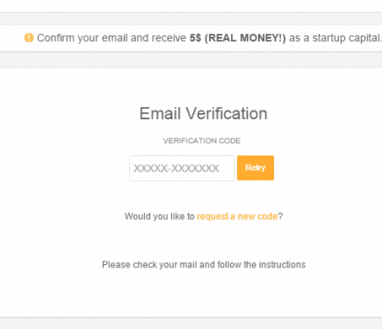The height and width of the screenshot is (329, 382).
Task: Click the gray strip below the notification banner
Action: (191, 60)
